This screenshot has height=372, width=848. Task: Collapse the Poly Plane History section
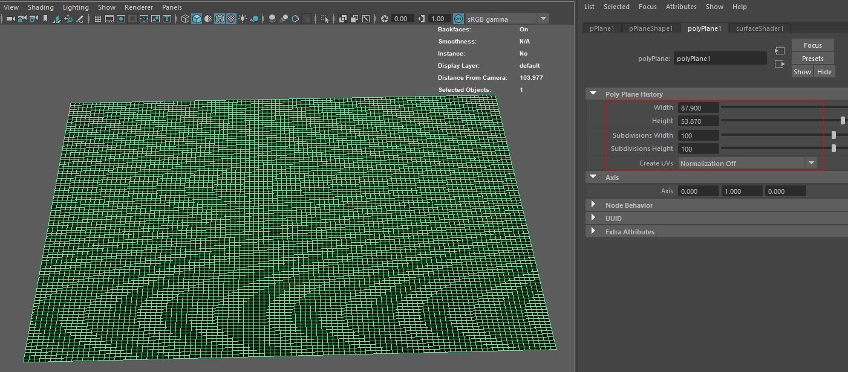pyautogui.click(x=593, y=94)
